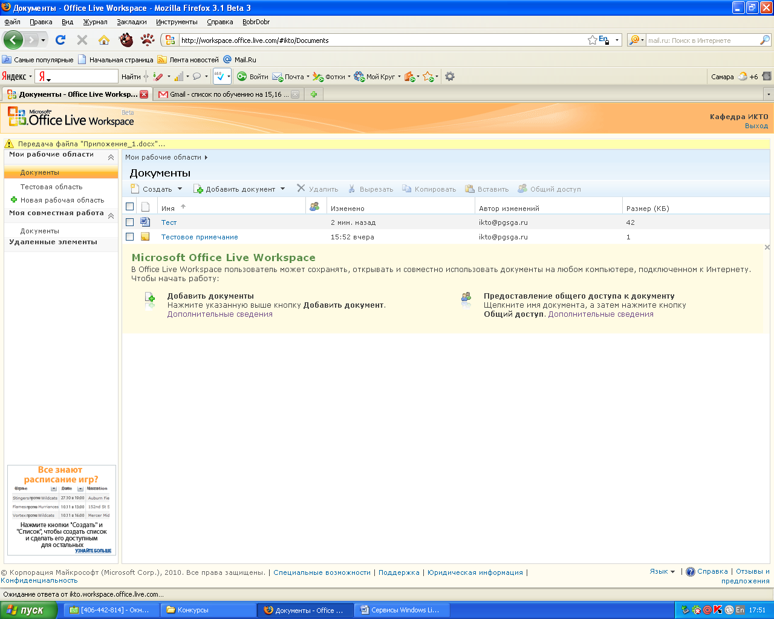Click the Выход sign-out link
The width and height of the screenshot is (774, 619).
(756, 126)
